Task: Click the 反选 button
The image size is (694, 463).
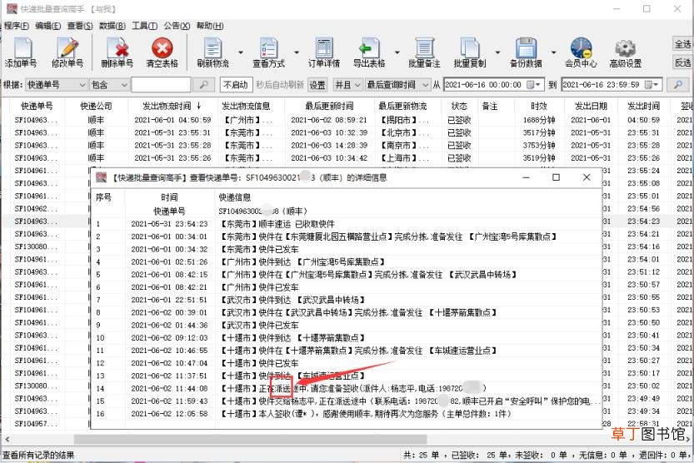Action: [x=682, y=62]
